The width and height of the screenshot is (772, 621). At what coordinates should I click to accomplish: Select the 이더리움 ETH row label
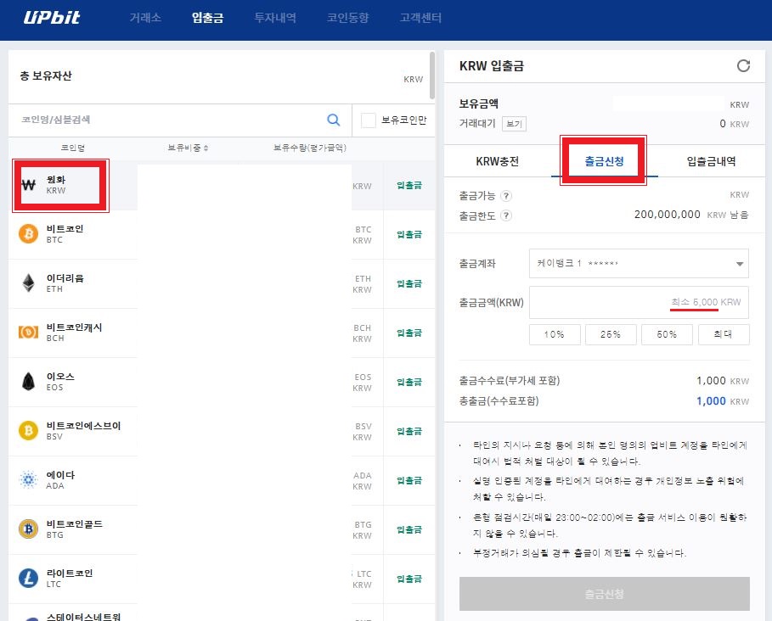(65, 283)
